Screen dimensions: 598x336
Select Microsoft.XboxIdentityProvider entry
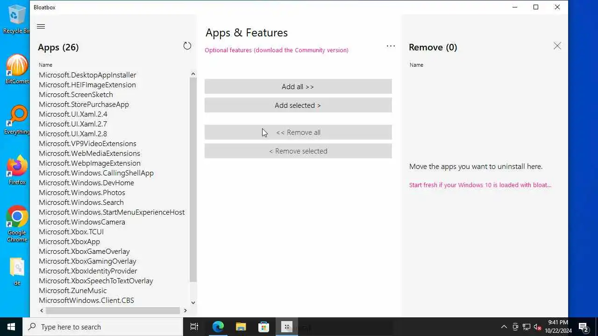pyautogui.click(x=88, y=271)
